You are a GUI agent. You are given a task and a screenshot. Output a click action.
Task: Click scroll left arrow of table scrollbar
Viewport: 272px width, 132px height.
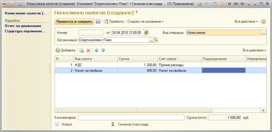[58, 110]
